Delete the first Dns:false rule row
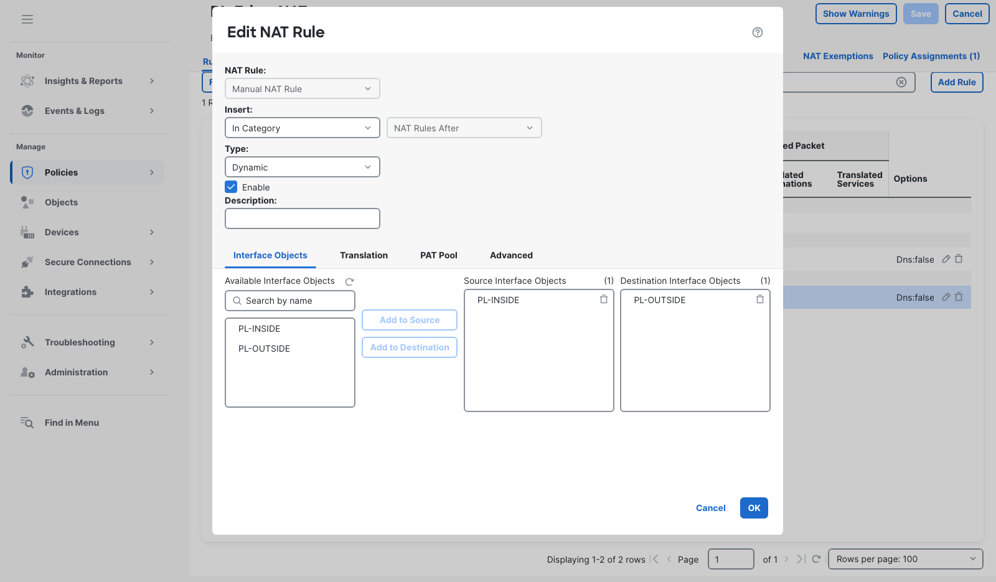Screen dimensions: 996x582 (959, 259)
